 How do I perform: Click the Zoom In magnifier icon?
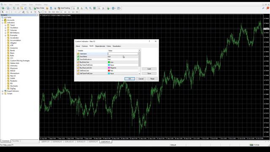pos(86,8)
